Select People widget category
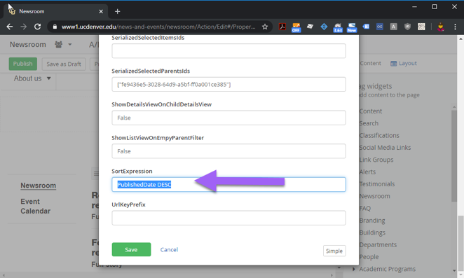 [x=369, y=257]
